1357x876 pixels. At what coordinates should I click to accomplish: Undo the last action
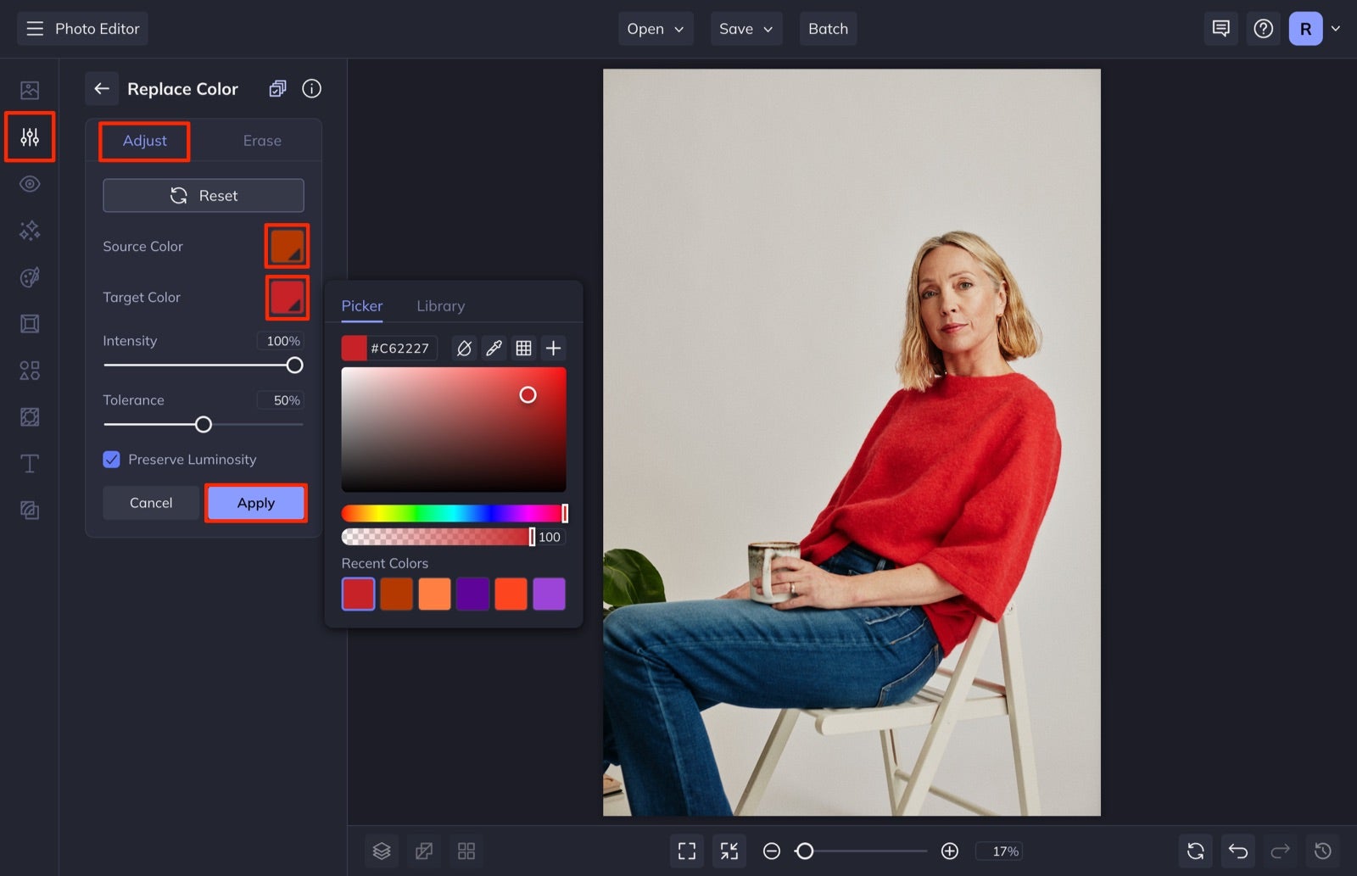(1237, 851)
